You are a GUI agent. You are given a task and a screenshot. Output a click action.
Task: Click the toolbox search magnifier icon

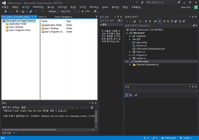(x=119, y=20)
